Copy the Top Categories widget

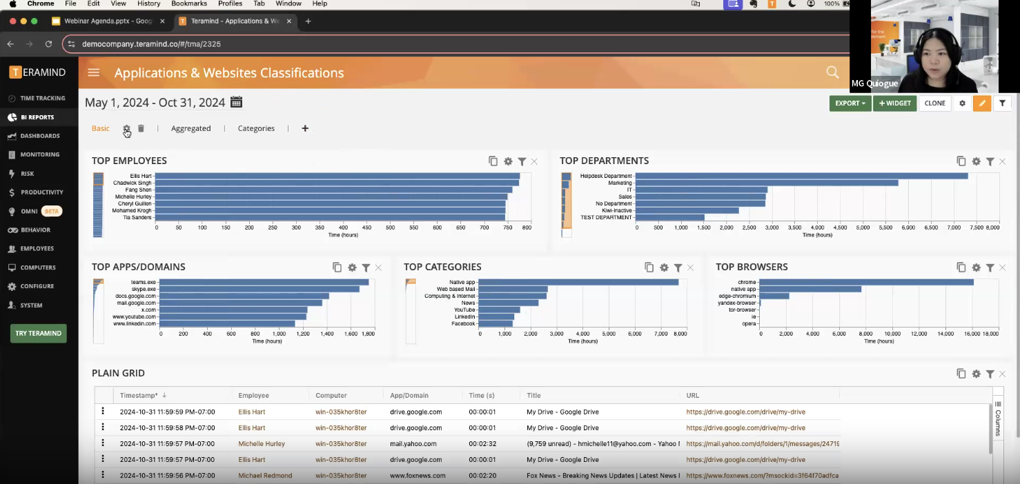coord(649,267)
